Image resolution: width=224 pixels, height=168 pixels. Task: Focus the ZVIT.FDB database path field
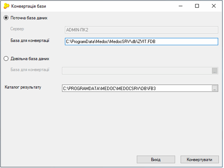[x=142, y=42]
